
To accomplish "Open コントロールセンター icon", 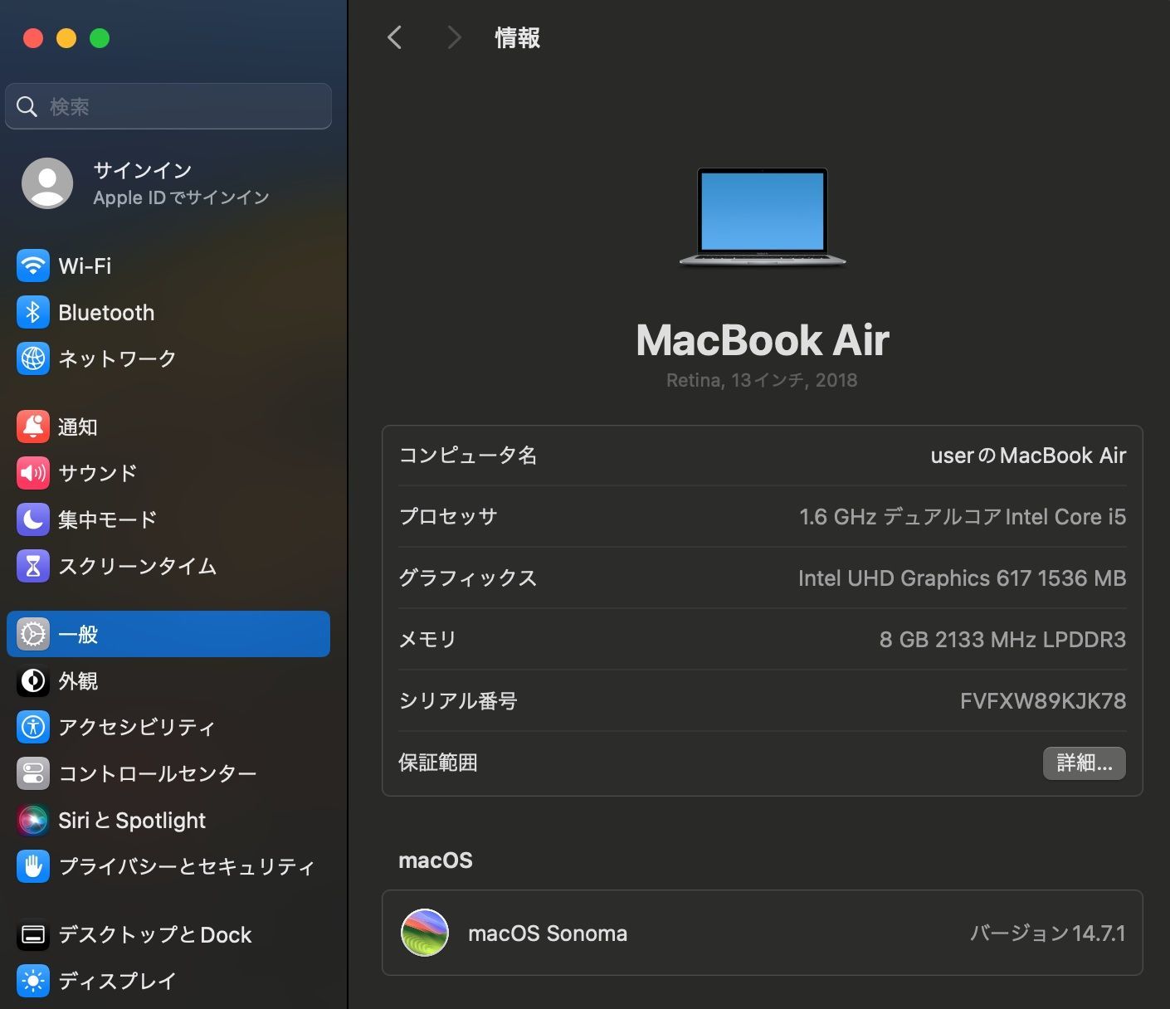I will [x=33, y=774].
